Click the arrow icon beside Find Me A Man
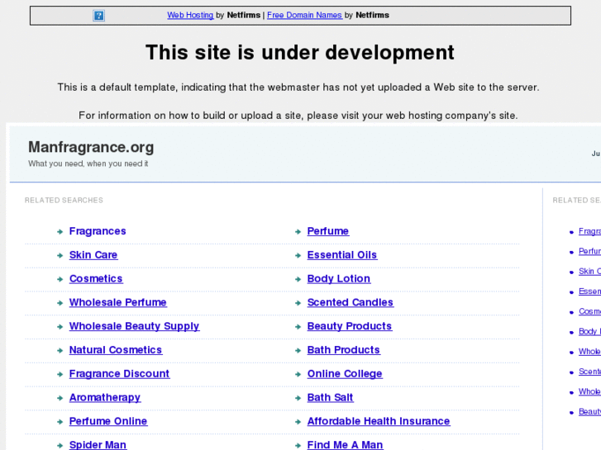The height and width of the screenshot is (450, 601). point(298,445)
